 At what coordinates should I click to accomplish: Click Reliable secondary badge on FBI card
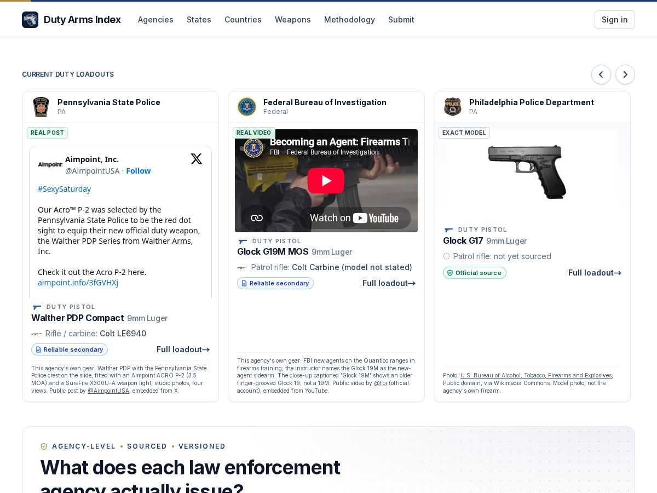[275, 283]
